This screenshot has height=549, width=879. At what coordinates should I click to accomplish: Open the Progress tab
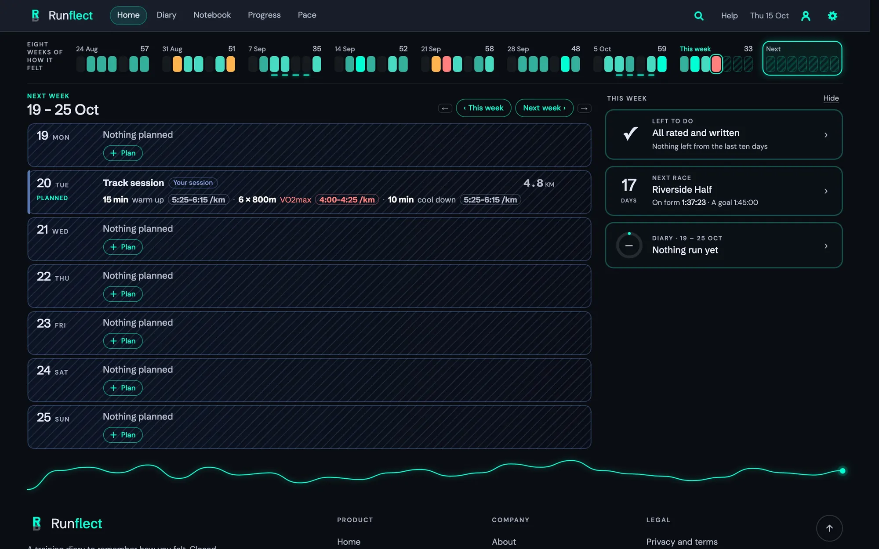pos(264,15)
